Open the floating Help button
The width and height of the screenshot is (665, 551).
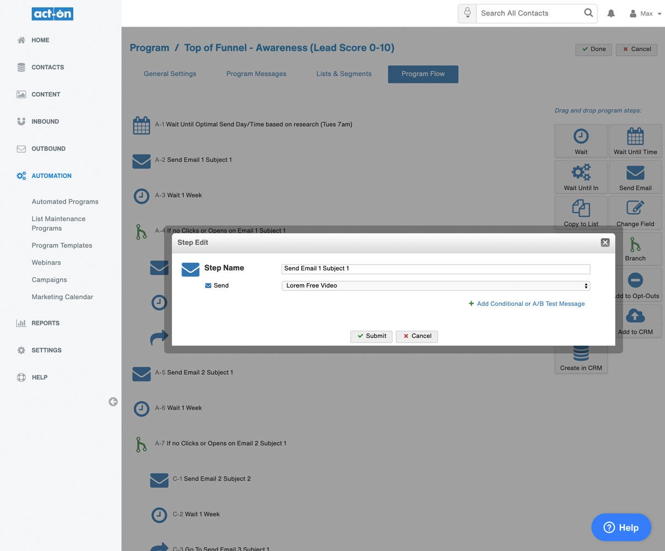click(621, 527)
